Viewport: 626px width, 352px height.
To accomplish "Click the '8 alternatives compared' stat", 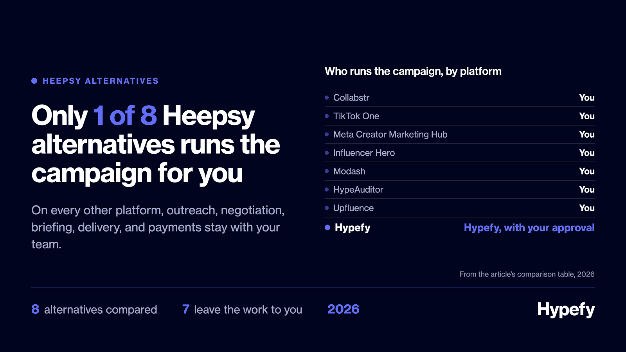I will pos(94,309).
